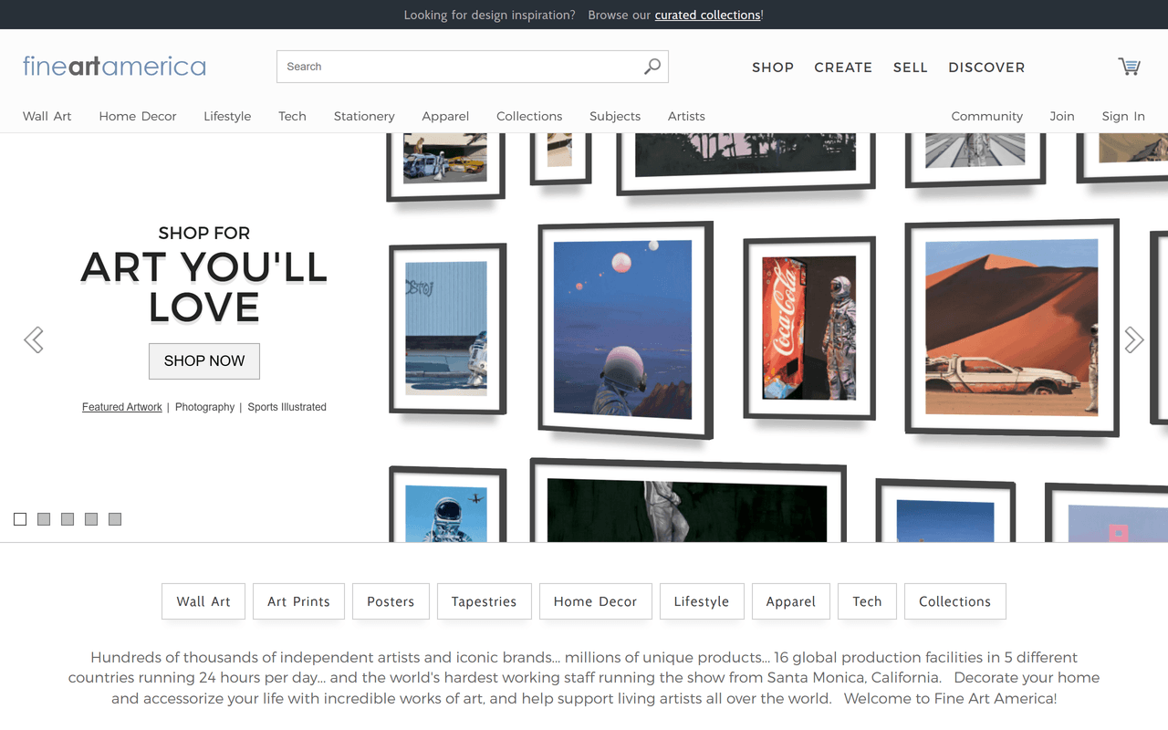The width and height of the screenshot is (1168, 730).
Task: Open the SHOP menu in header
Action: click(x=773, y=68)
